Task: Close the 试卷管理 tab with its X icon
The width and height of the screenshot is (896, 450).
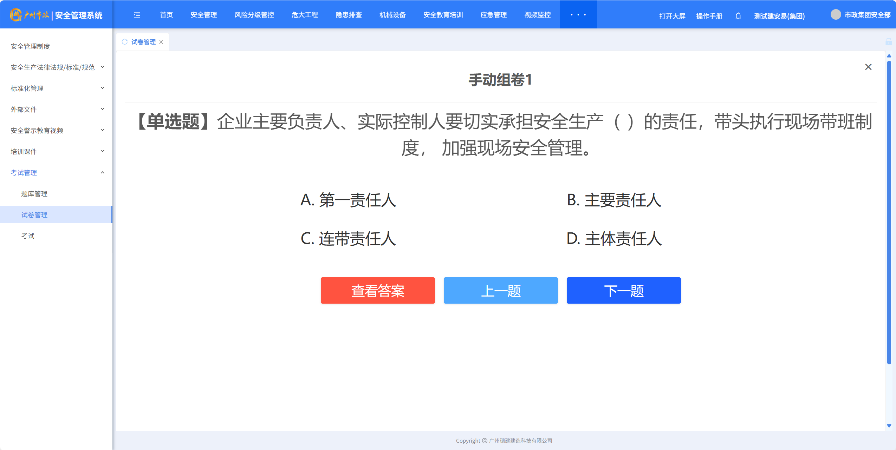Action: (161, 42)
